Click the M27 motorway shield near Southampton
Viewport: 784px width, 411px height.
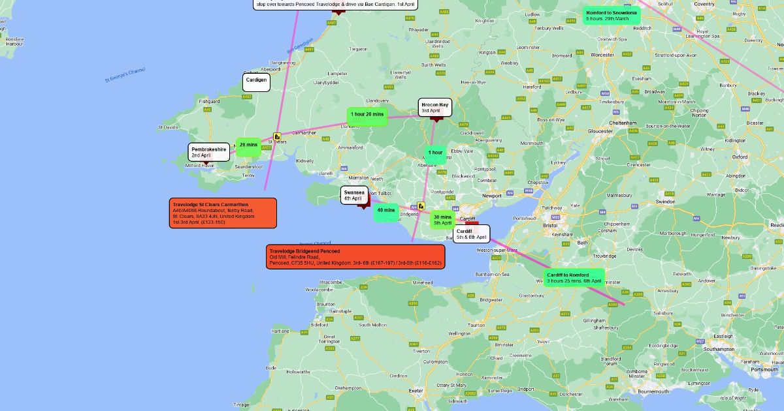(x=700, y=341)
